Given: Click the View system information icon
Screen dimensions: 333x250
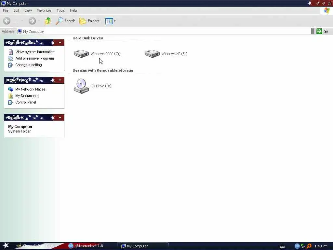Looking at the screenshot, I should tap(11, 52).
